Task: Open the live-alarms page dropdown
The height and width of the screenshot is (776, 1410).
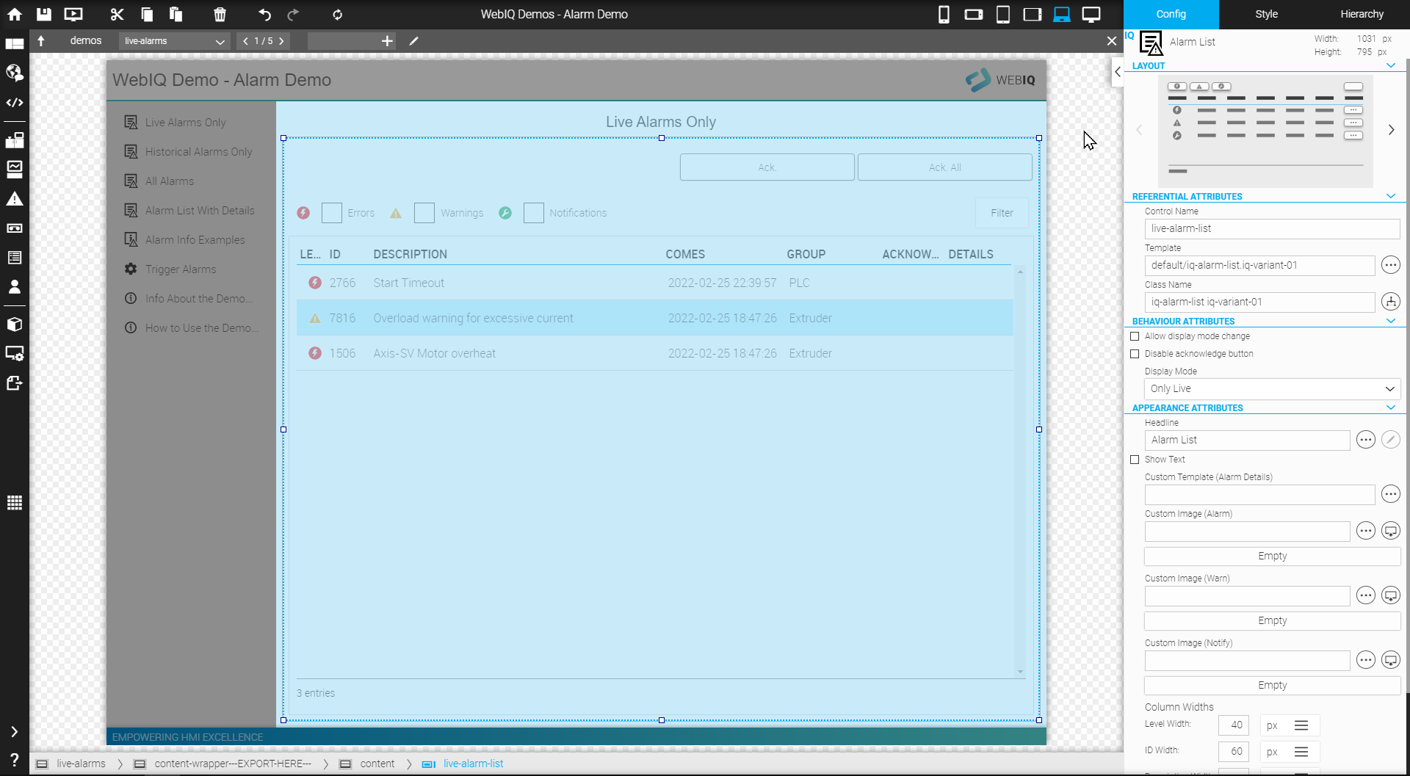Action: click(x=174, y=41)
